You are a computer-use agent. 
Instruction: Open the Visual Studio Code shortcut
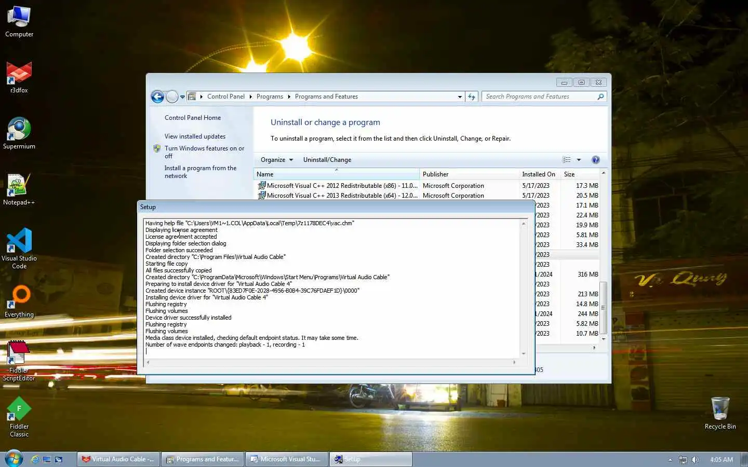point(19,249)
